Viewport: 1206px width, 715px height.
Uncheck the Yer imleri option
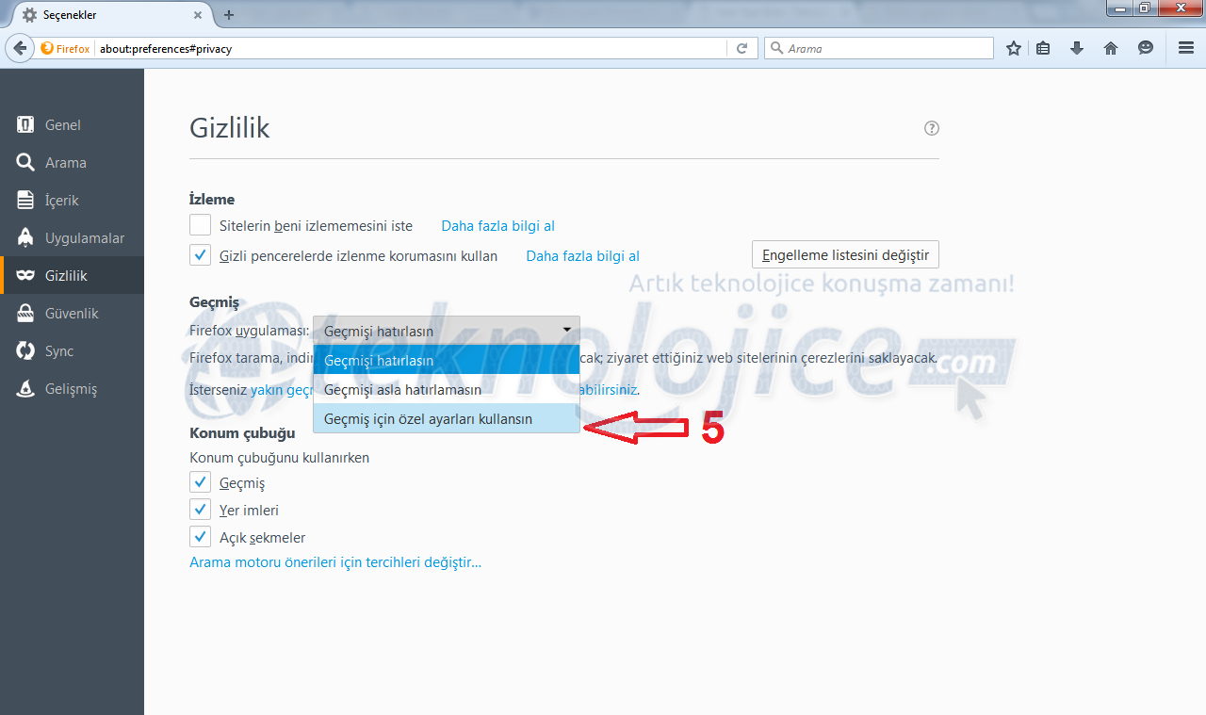[200, 510]
